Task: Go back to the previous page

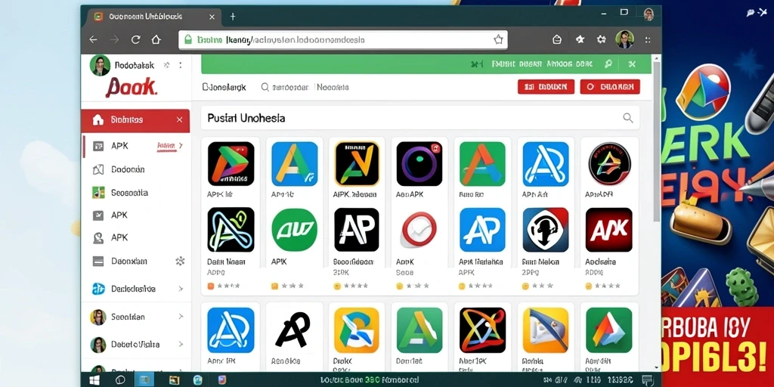Action: click(93, 39)
